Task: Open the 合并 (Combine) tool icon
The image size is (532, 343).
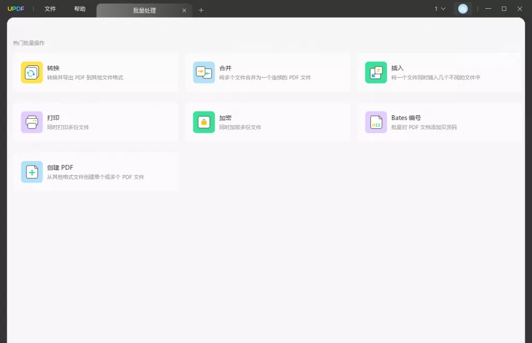Action: (x=204, y=72)
